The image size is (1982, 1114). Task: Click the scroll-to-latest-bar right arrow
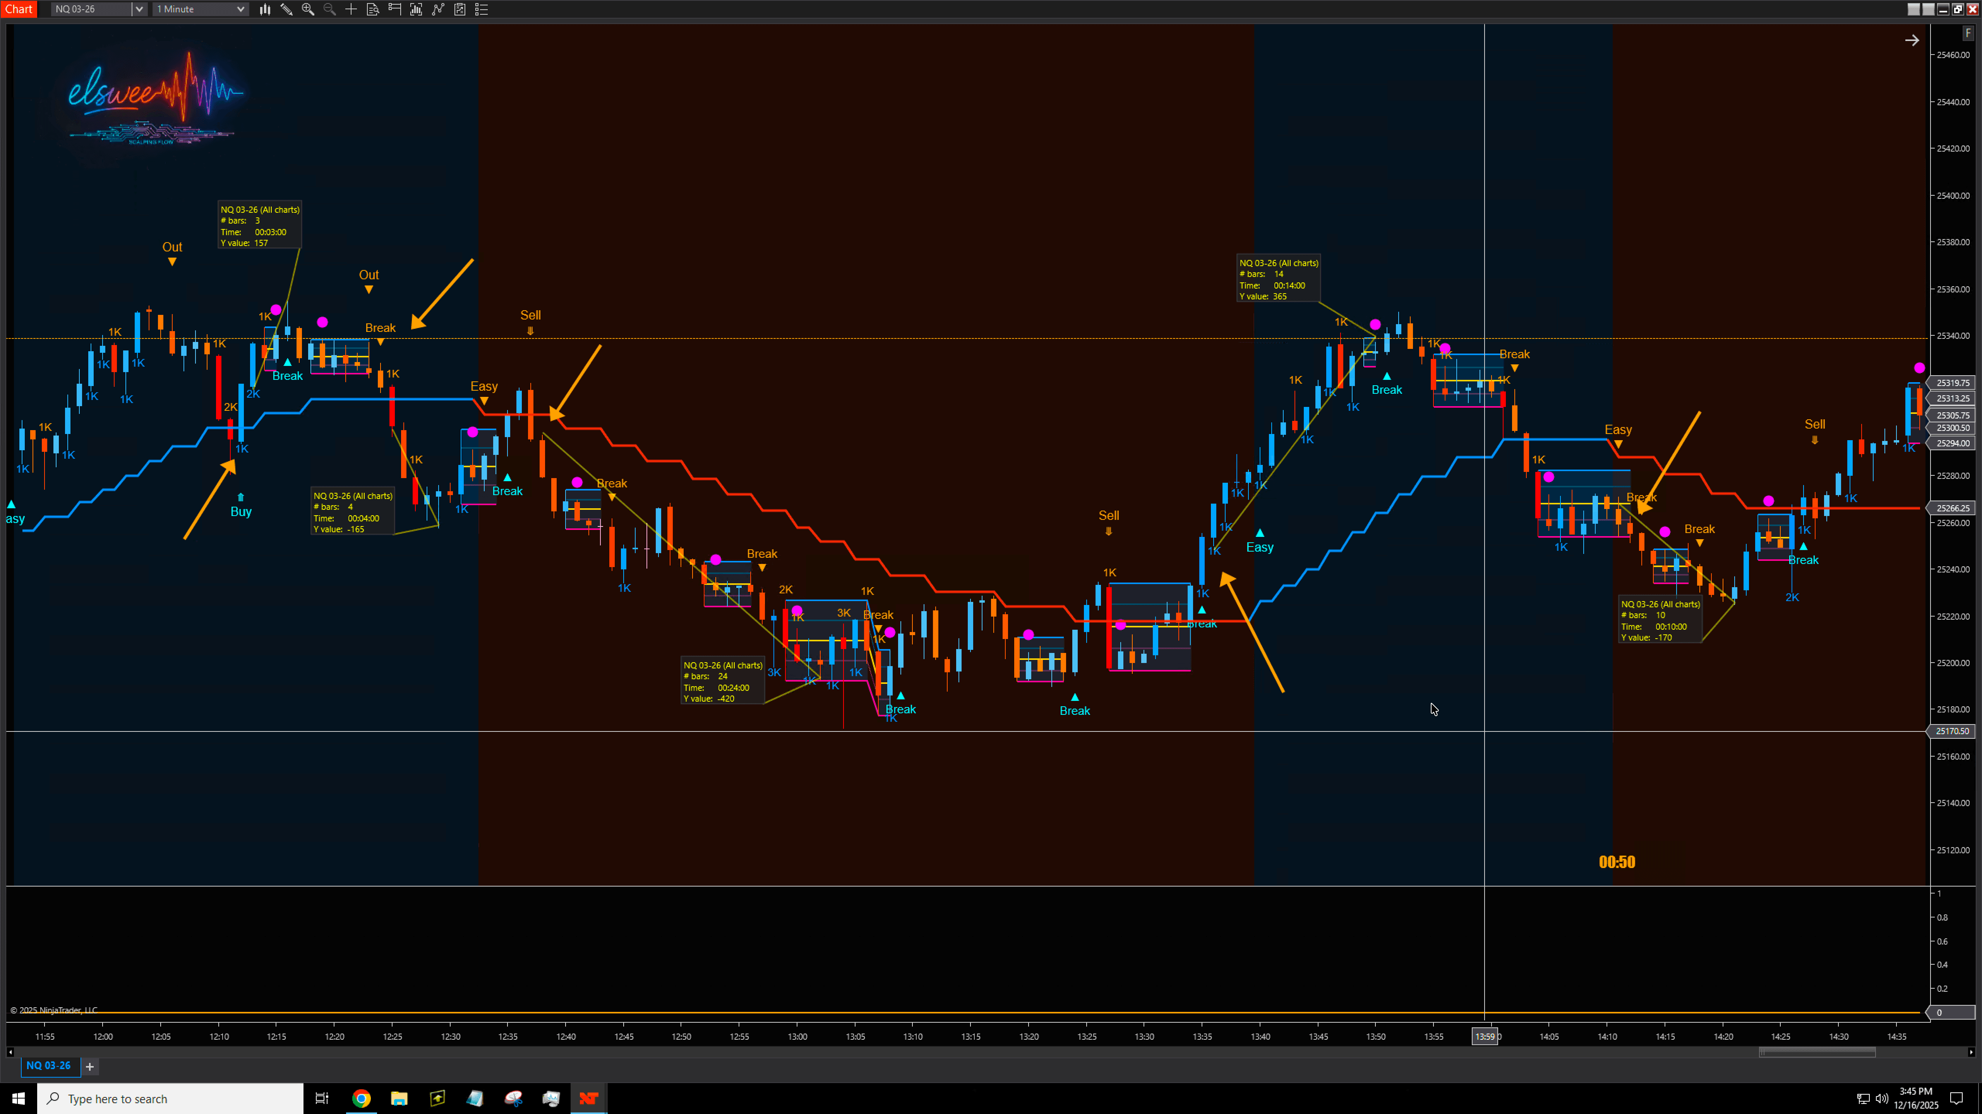tap(1912, 41)
